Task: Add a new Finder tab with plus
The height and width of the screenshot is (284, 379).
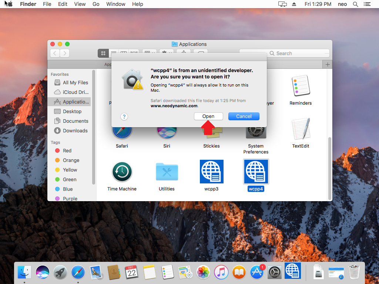Action: (x=328, y=64)
